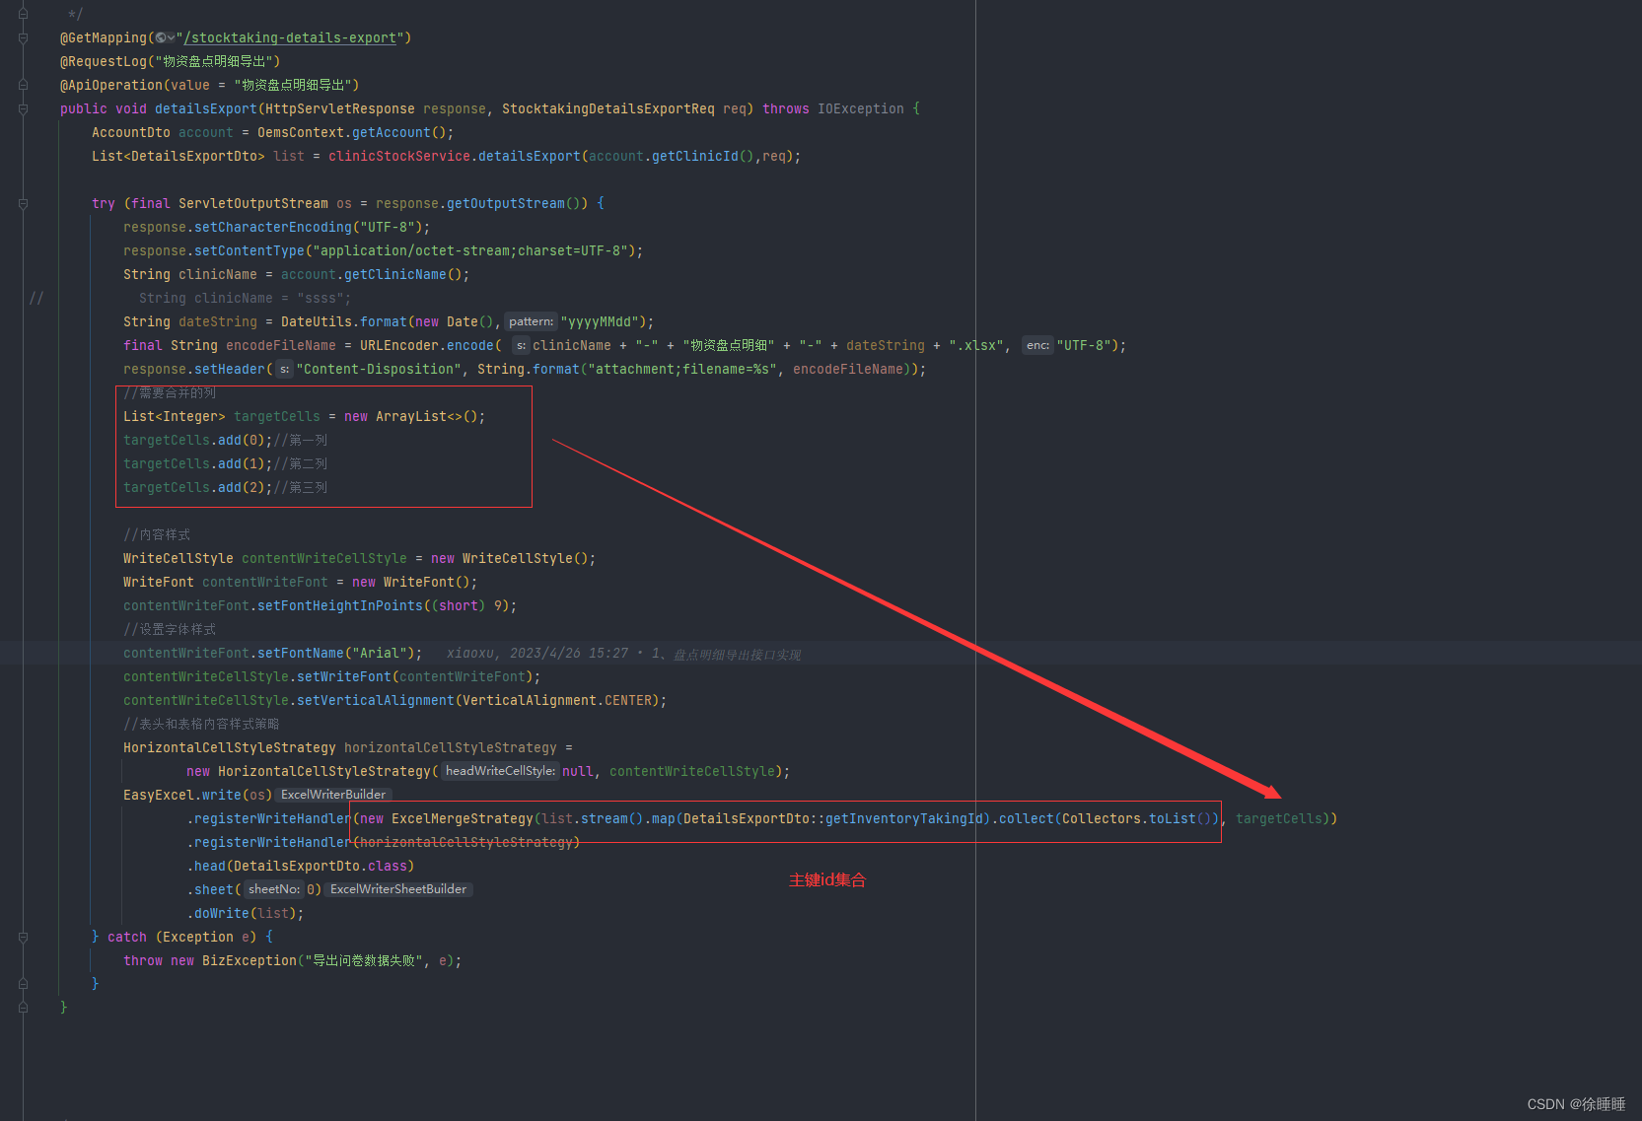Click the headWriteCellStyle: parameter hint

pos(500,771)
